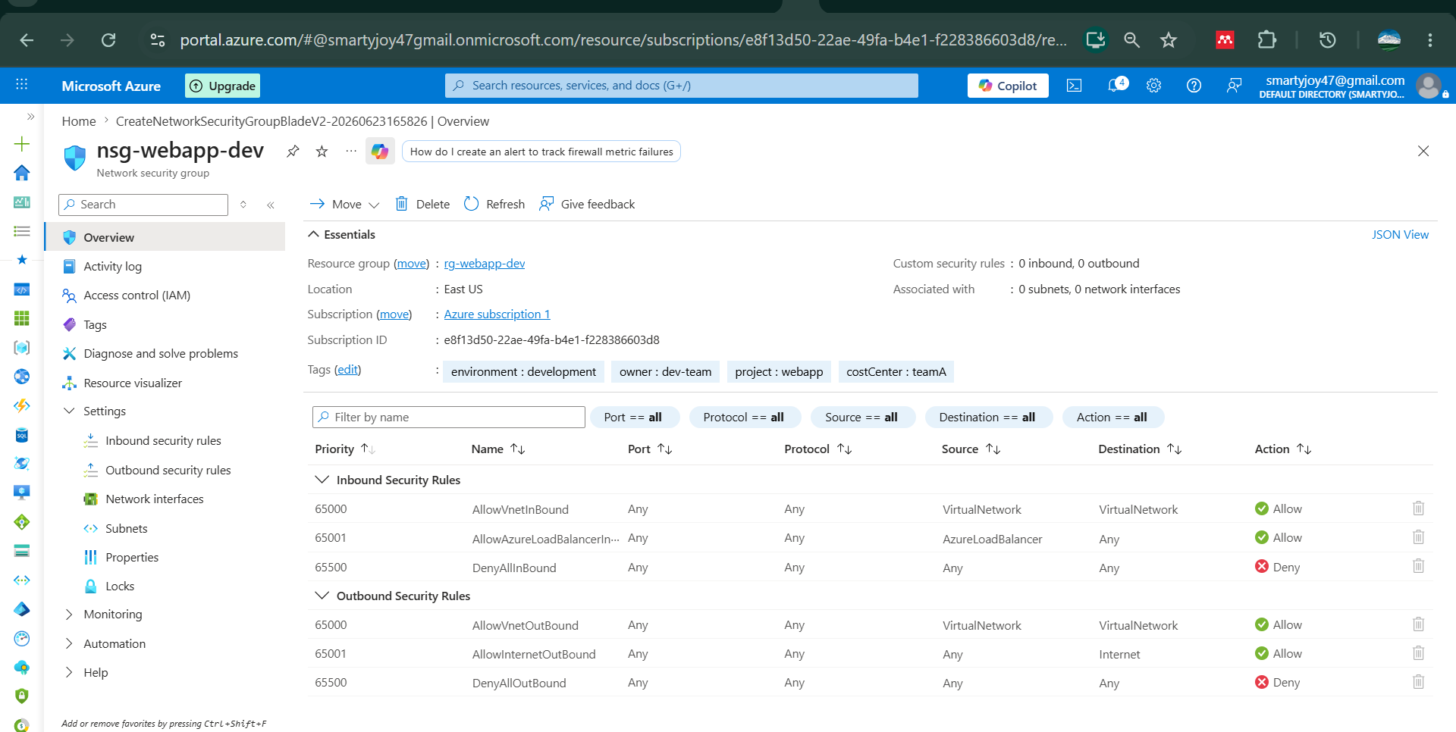Click the Refresh button
The width and height of the screenshot is (1456, 732).
coord(494,204)
